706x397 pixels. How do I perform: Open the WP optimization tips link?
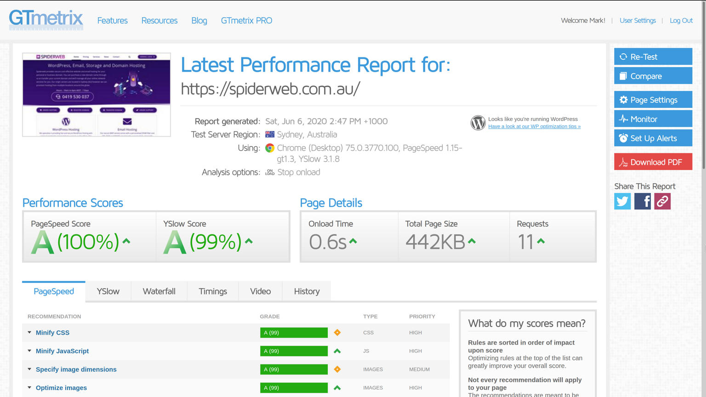coord(534,126)
